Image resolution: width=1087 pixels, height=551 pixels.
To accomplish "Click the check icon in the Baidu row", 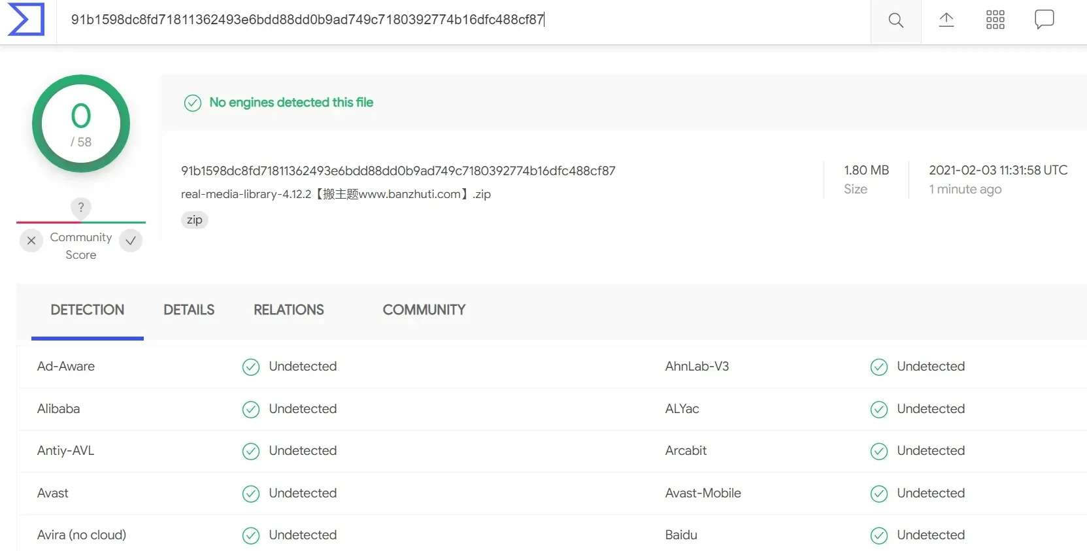I will (x=879, y=536).
